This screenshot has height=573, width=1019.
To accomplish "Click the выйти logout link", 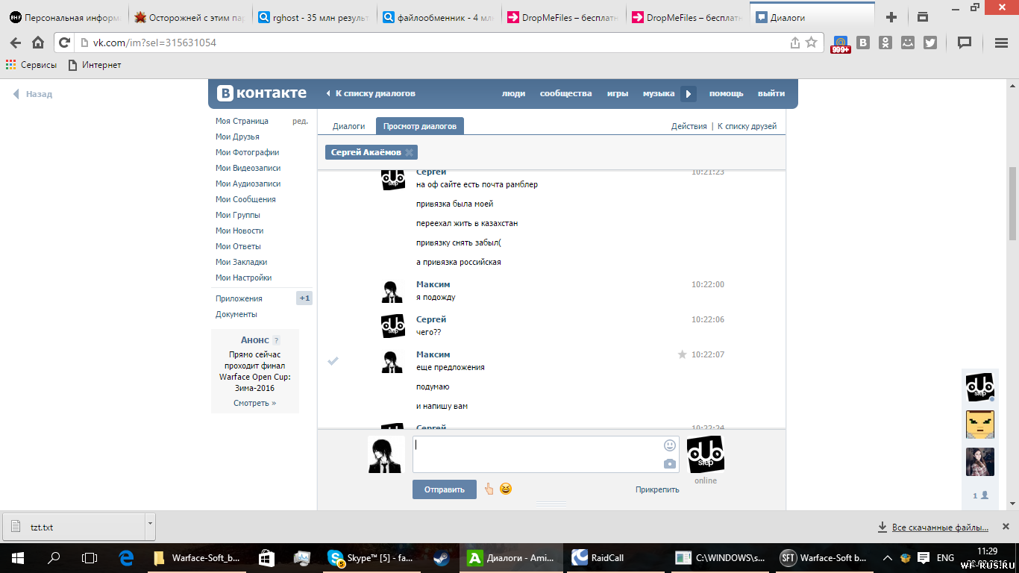I will (x=771, y=94).
